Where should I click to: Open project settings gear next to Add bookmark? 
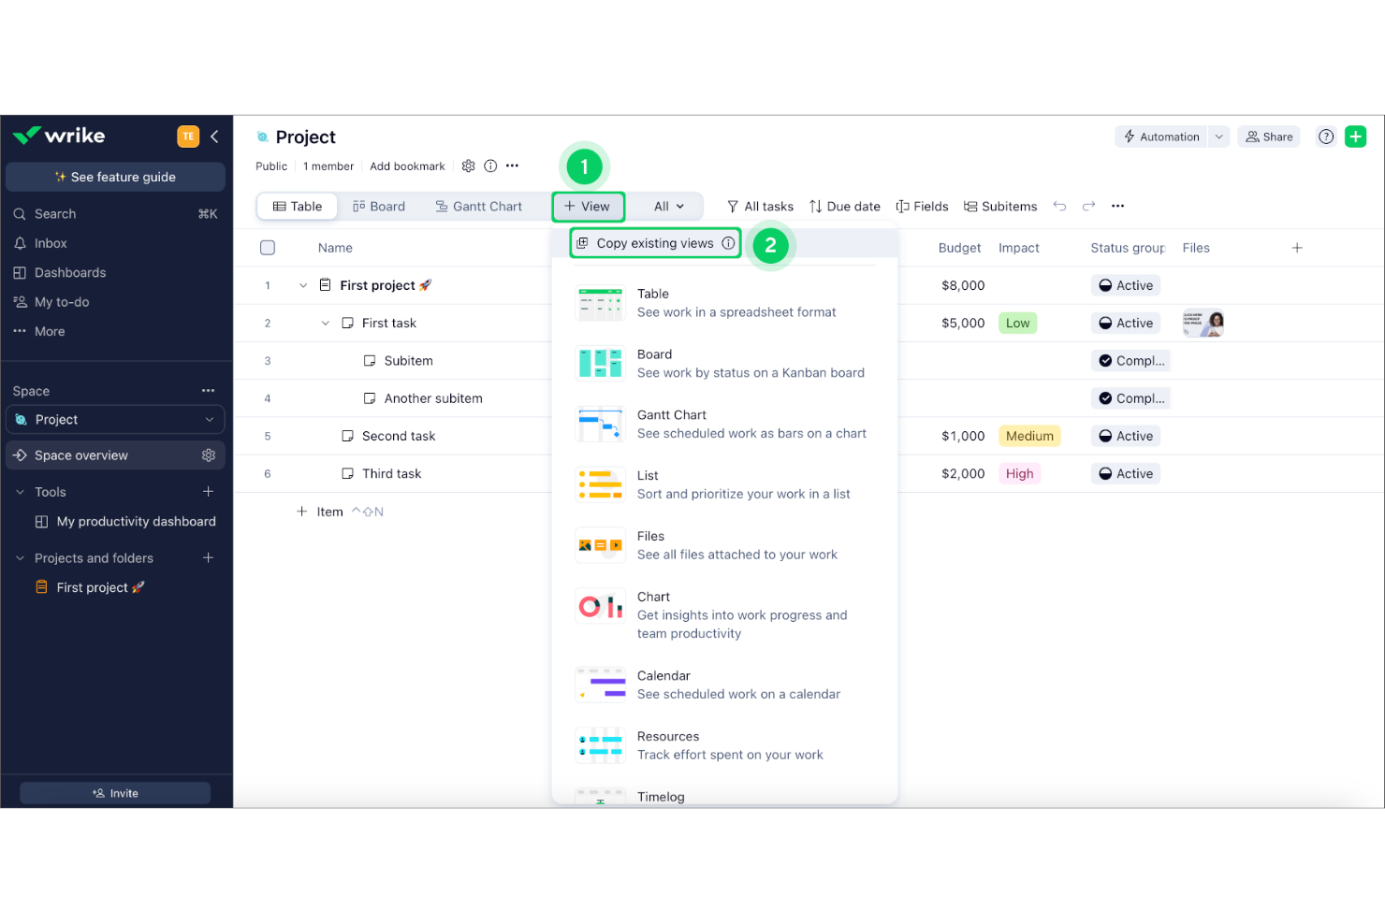click(x=468, y=166)
